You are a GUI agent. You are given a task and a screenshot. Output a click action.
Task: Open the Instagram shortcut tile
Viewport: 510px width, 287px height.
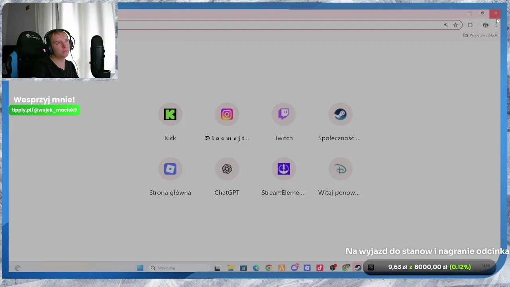227,114
